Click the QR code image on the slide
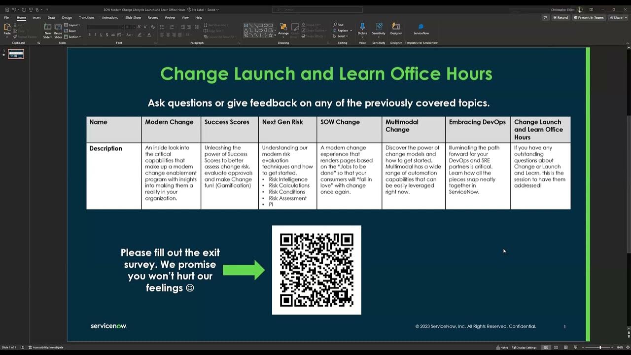Image resolution: width=631 pixels, height=355 pixels. coord(316,270)
